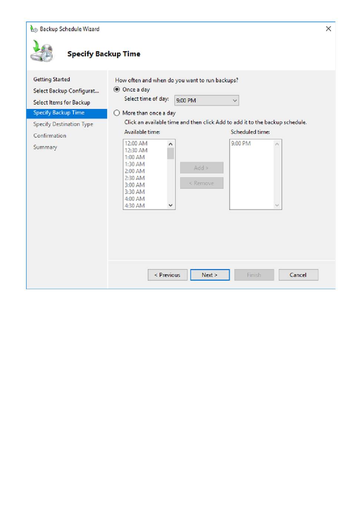The height and width of the screenshot is (522, 352).
Task: Select 9:00 PM in Scheduled time list
Action: click(x=241, y=143)
